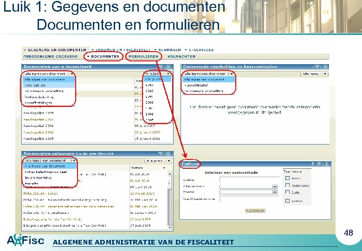362x251 pixels.
Task: Collapse the 'Documenten aan u toegestuurd' panel icon
Action: tap(161, 66)
